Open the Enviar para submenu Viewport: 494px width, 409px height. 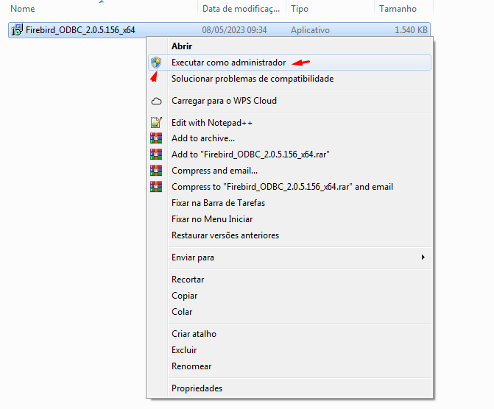289,257
